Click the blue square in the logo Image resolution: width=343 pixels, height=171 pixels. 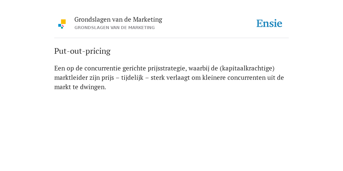point(60,25)
